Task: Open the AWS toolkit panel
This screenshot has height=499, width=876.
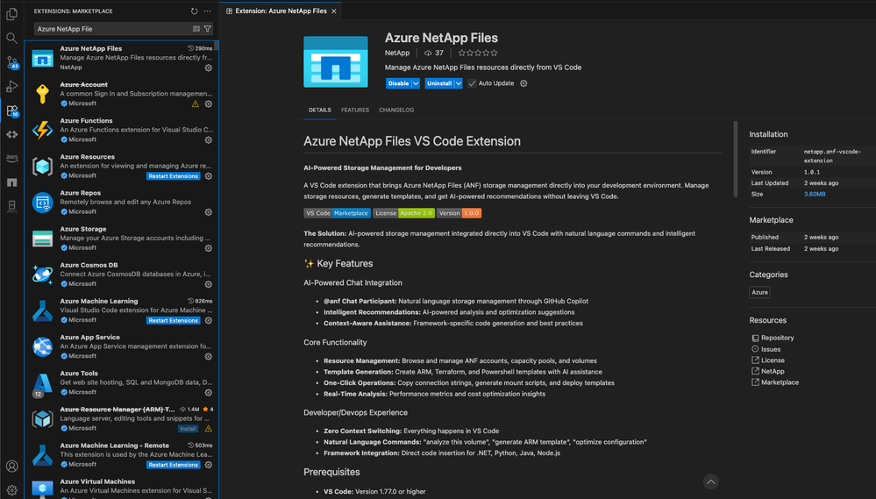Action: 11,159
